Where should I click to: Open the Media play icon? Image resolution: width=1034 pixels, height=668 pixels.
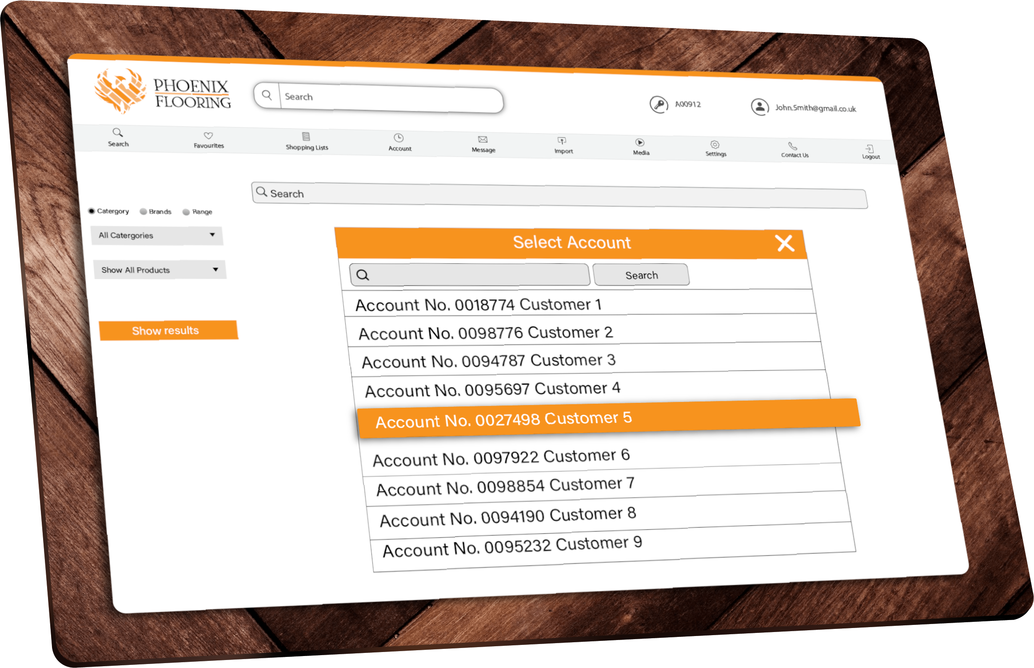pos(639,143)
